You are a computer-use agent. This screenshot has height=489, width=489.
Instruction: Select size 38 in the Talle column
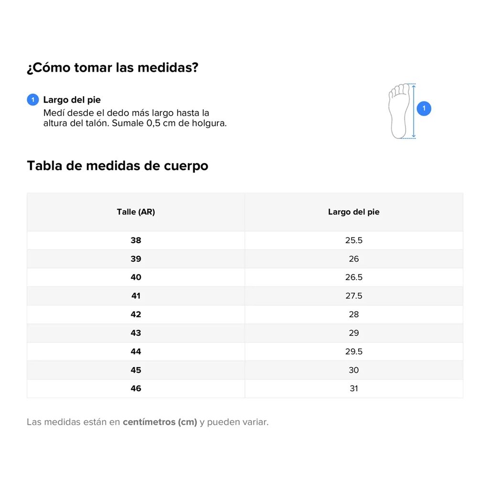136,240
